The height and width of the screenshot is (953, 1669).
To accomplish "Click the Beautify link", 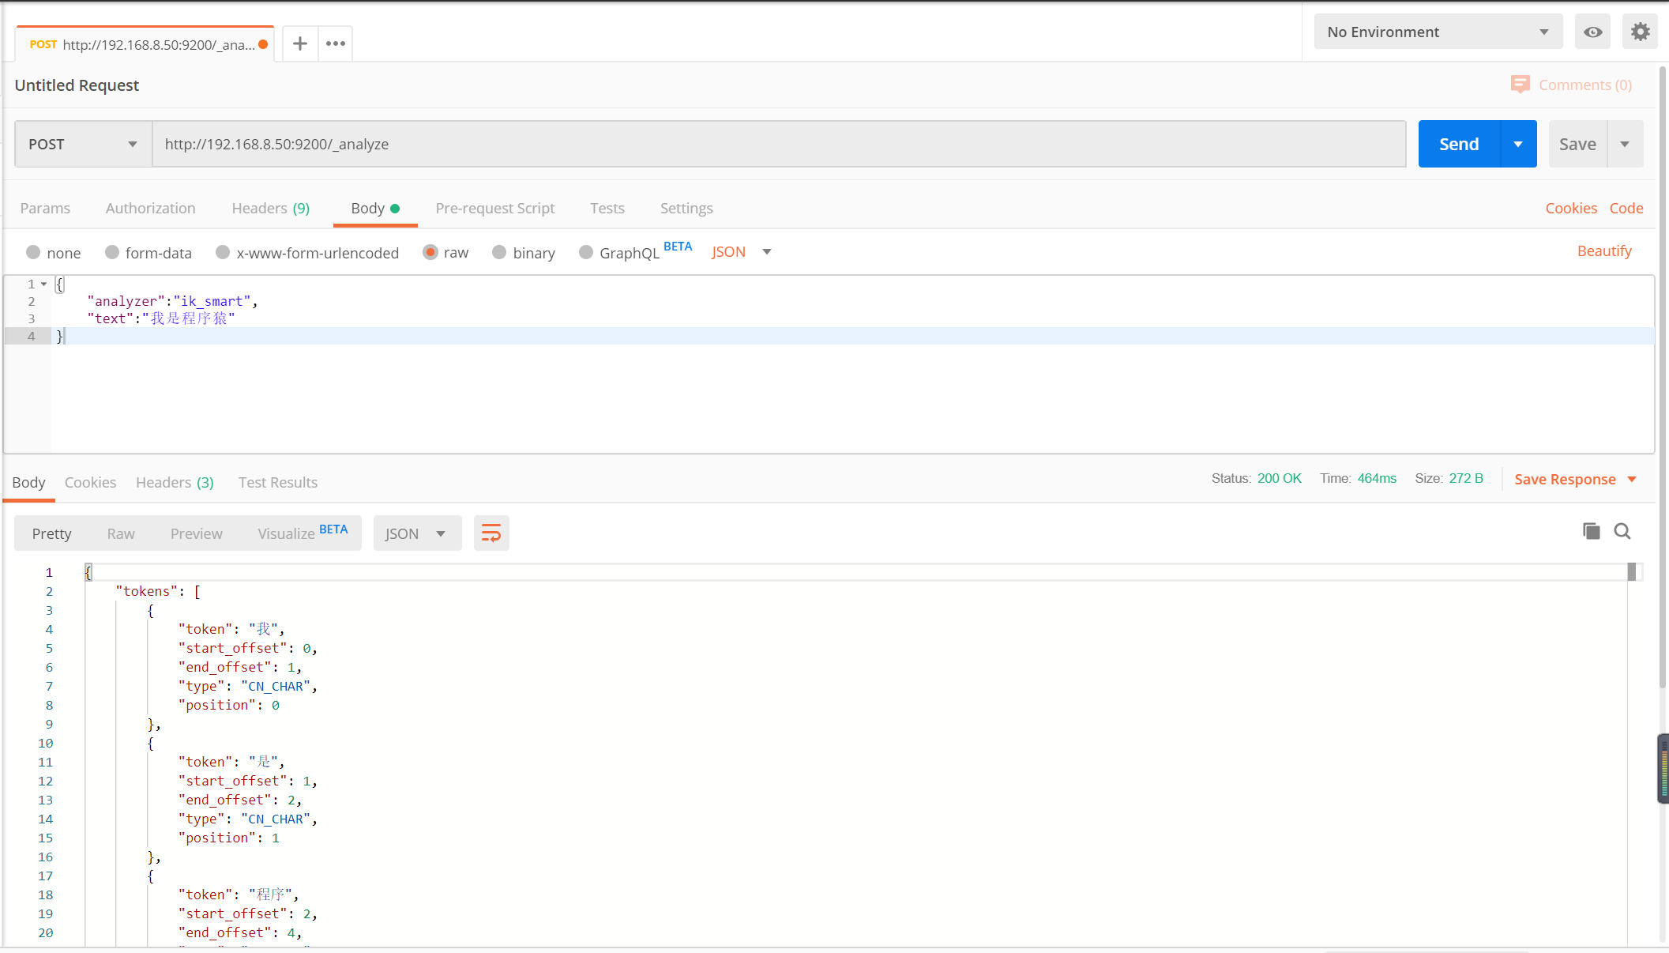I will [1603, 251].
